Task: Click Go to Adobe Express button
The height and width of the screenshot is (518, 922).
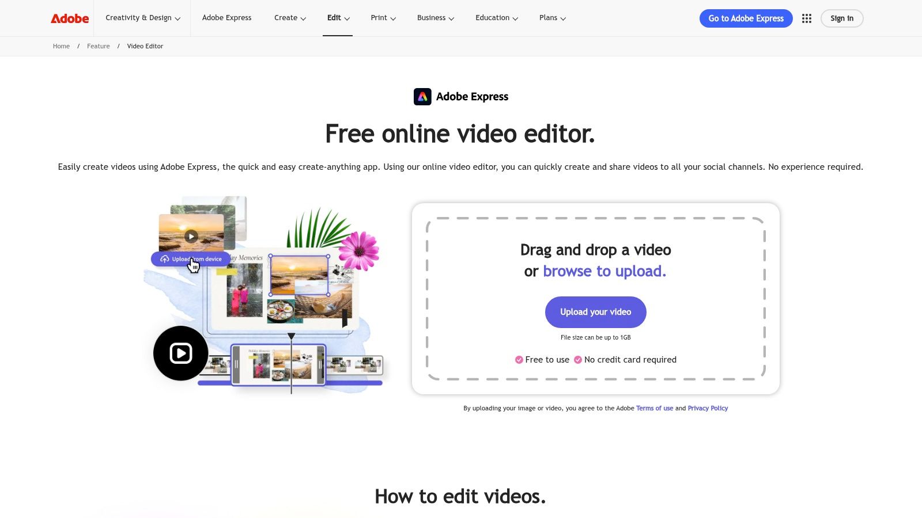Action: (x=746, y=18)
